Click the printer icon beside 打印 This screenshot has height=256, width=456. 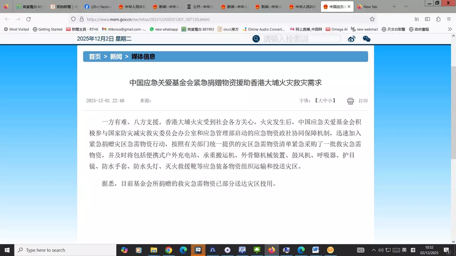point(350,101)
